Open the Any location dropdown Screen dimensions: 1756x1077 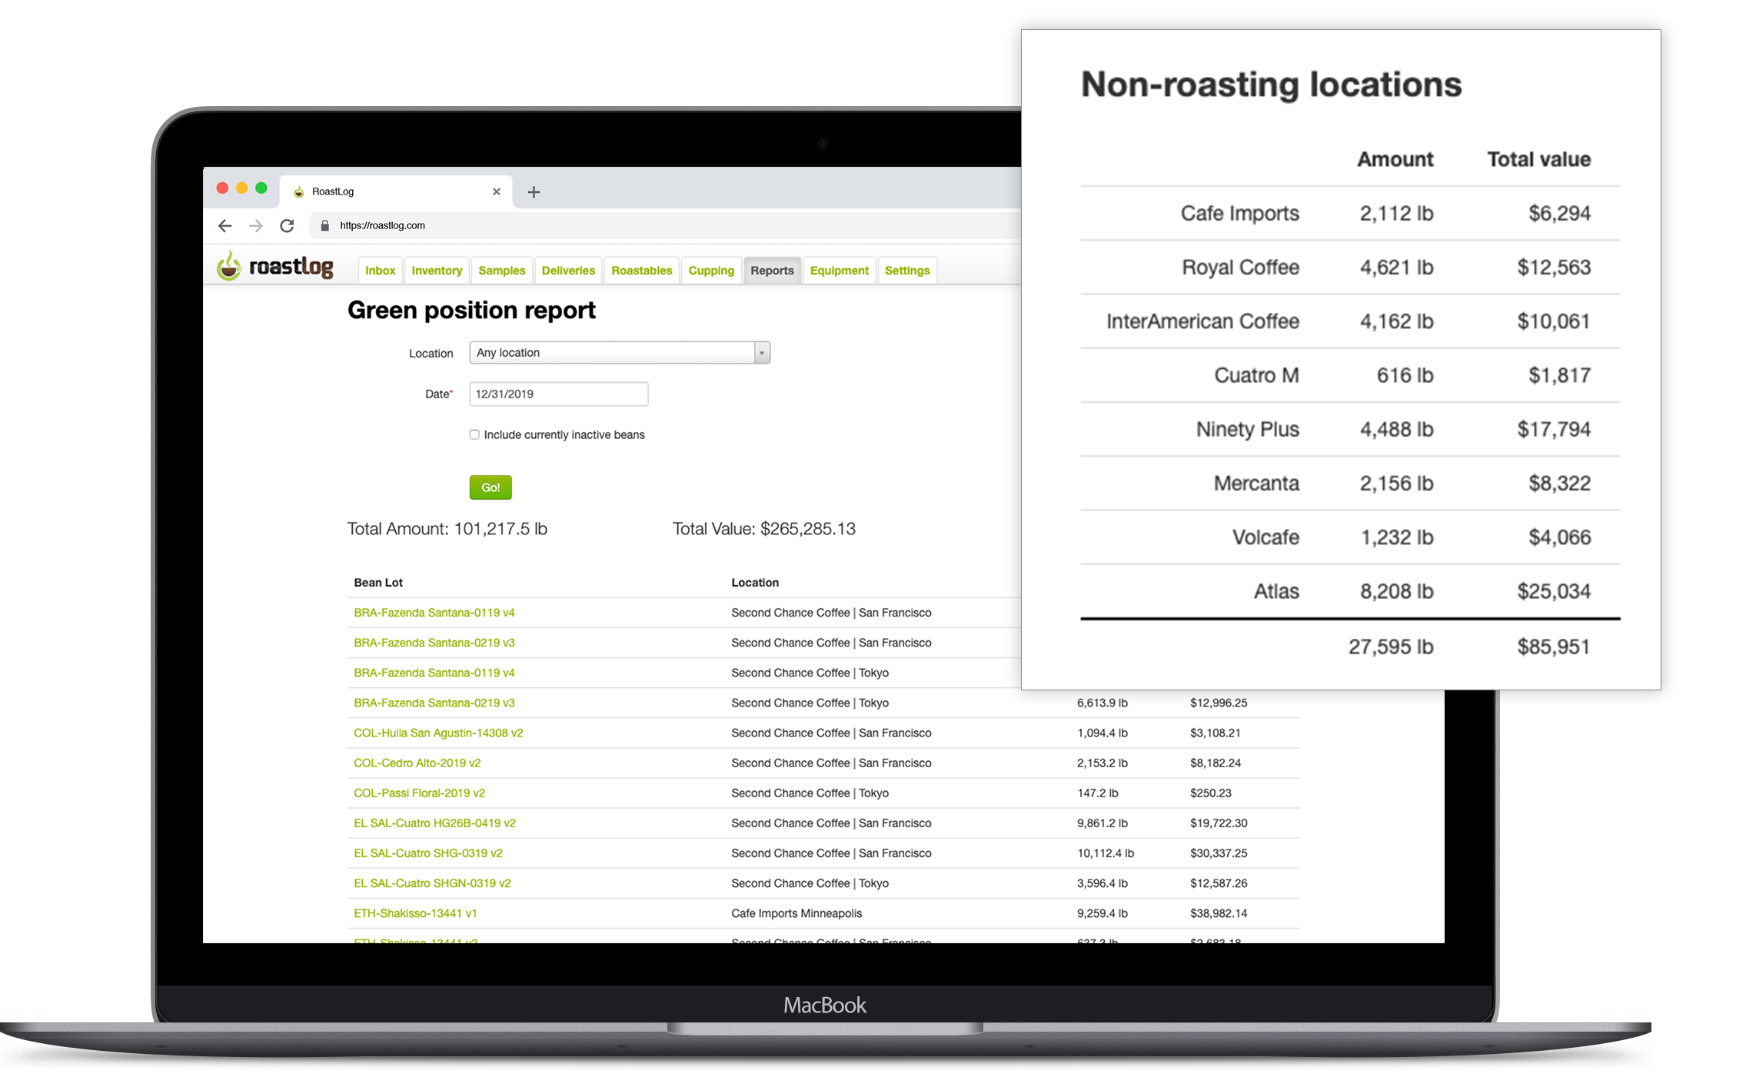[x=612, y=353]
